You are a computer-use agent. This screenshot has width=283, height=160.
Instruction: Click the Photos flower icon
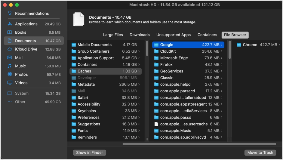click(10, 74)
